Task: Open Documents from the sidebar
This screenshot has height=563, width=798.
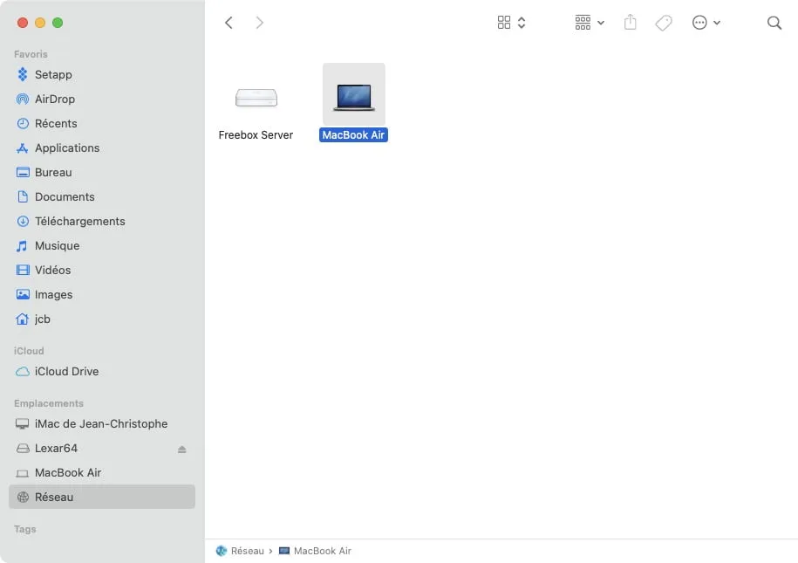Action: [x=102, y=196]
